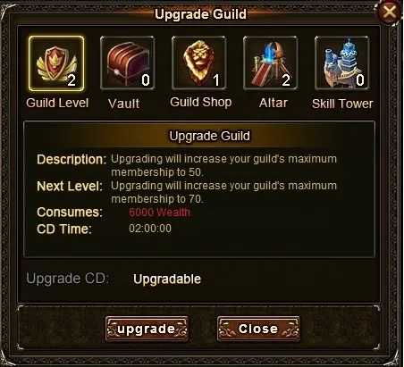Open the Skill Tower label
The width and height of the screenshot is (404, 367).
tap(342, 104)
